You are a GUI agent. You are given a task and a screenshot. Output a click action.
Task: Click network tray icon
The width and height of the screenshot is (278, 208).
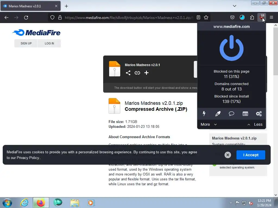coord(244,203)
